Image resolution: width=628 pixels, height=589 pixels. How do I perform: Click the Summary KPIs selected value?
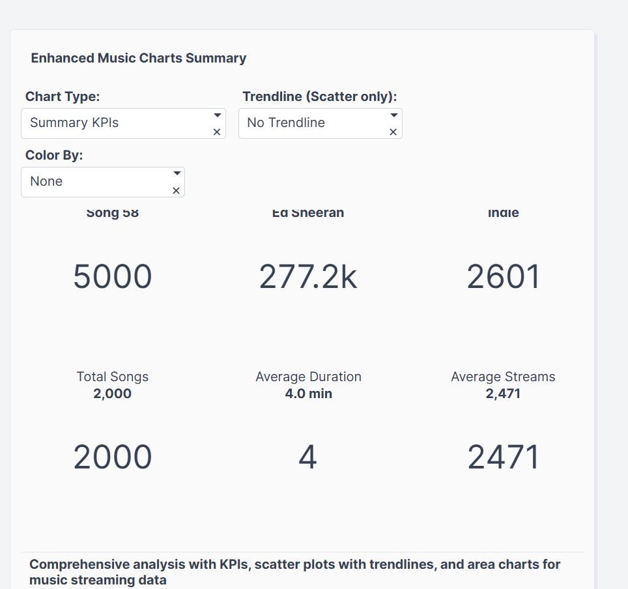coord(74,123)
